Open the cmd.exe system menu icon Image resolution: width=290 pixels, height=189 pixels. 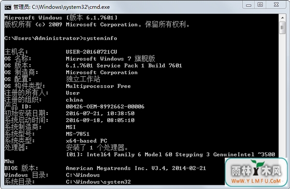pyautogui.click(x=8, y=7)
